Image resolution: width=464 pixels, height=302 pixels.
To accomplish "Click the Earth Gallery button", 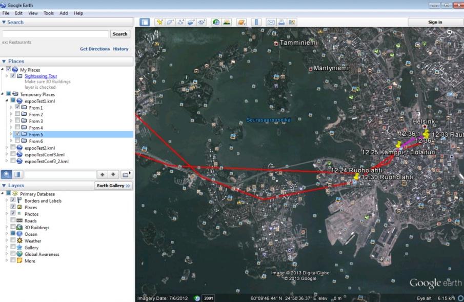I will pos(113,186).
